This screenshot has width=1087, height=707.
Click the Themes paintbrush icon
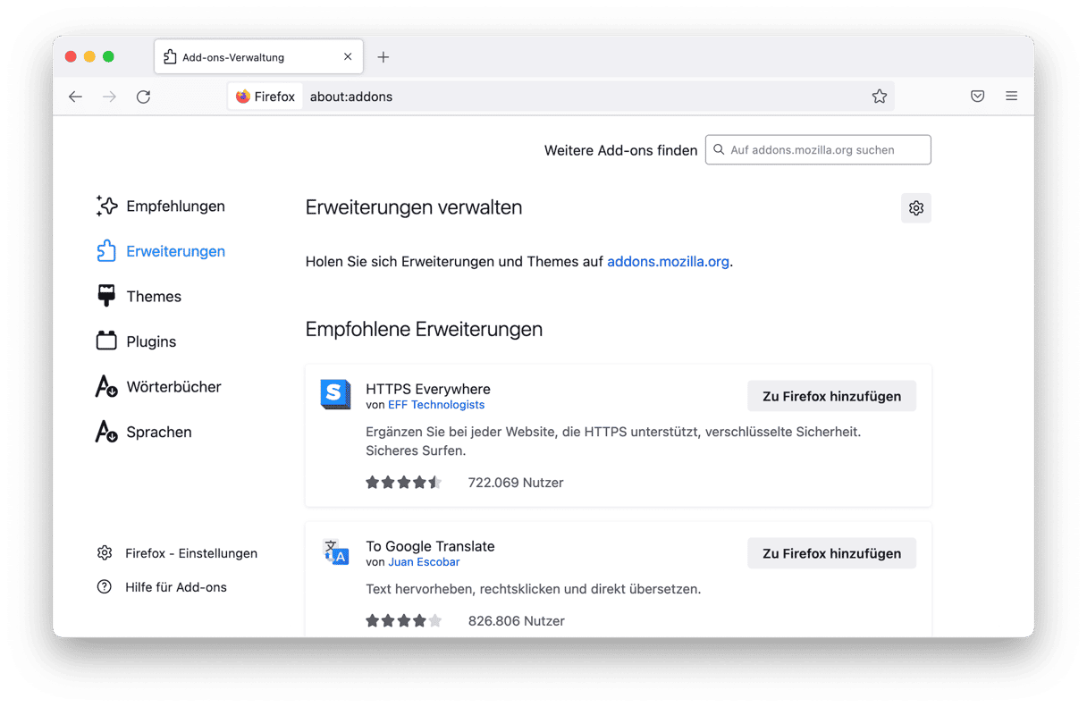point(106,296)
